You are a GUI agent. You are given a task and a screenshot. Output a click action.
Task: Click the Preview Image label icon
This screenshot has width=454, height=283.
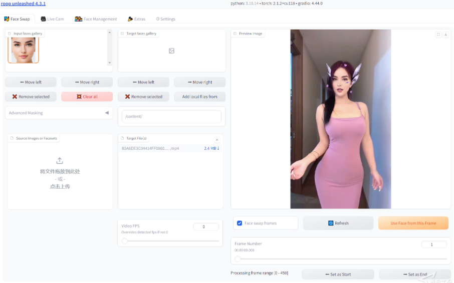point(235,34)
